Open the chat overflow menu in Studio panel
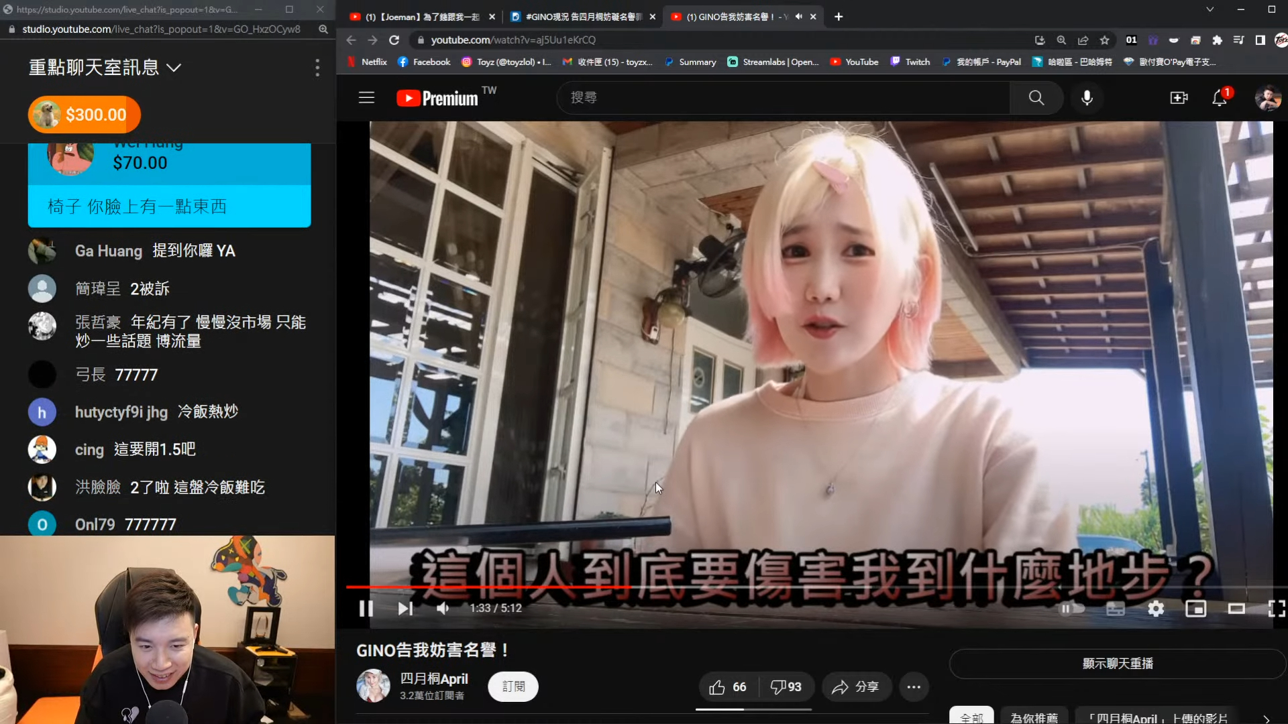The image size is (1288, 724). 317,67
